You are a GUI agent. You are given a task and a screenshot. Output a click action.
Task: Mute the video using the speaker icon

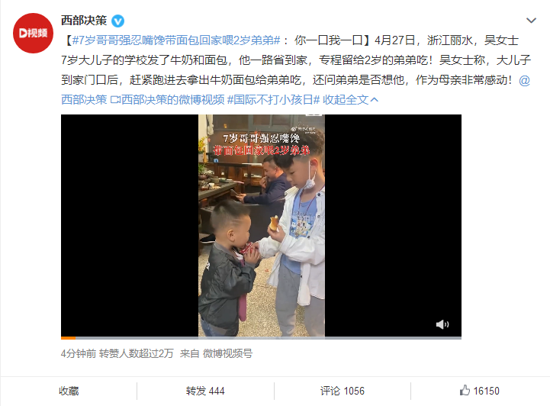(442, 324)
